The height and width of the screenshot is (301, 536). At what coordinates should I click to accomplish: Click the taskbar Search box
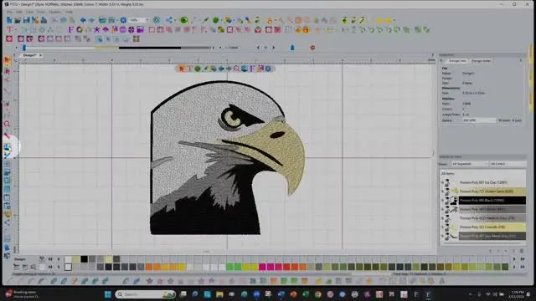pyautogui.click(x=146, y=294)
